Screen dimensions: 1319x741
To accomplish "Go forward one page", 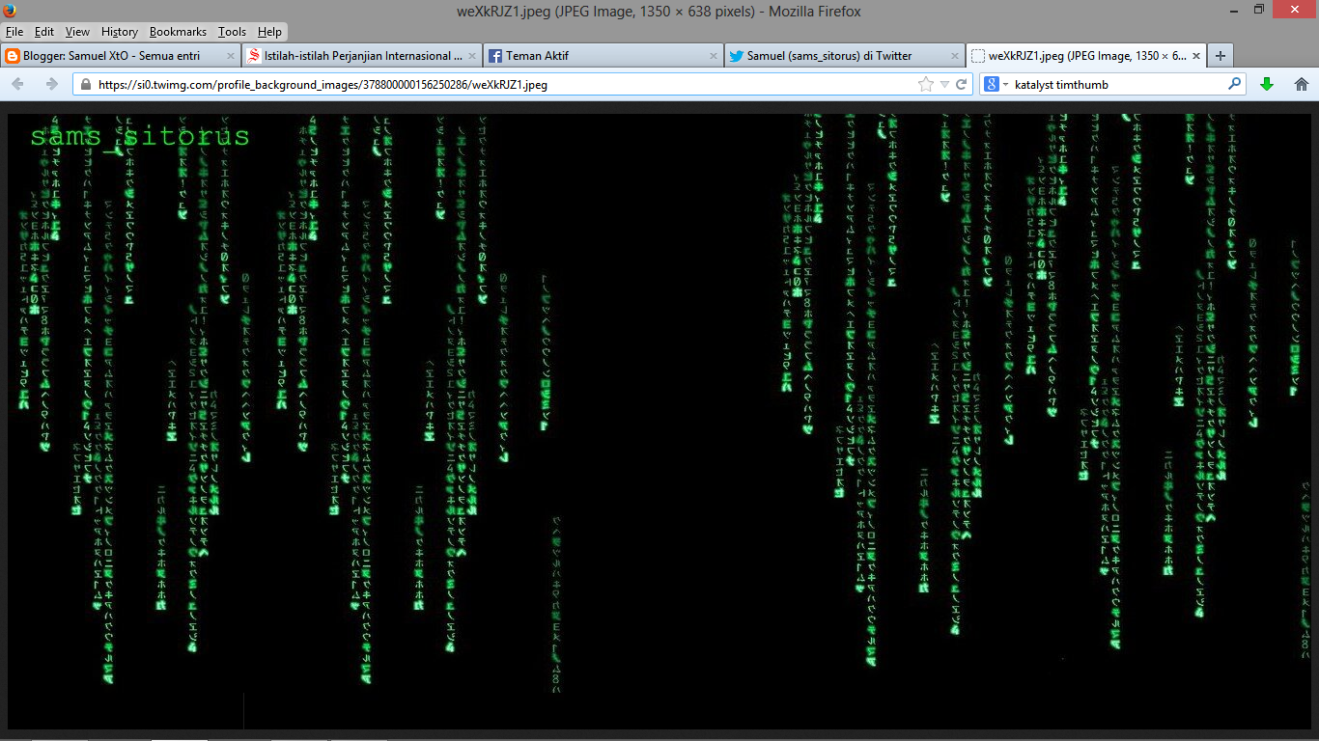I will tap(51, 84).
